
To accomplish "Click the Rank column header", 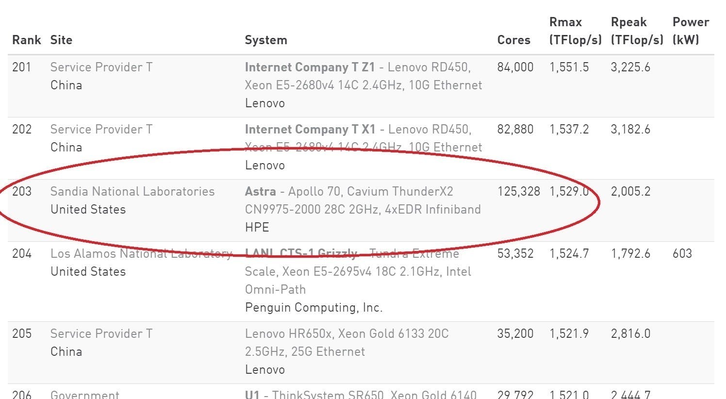I will pos(27,40).
